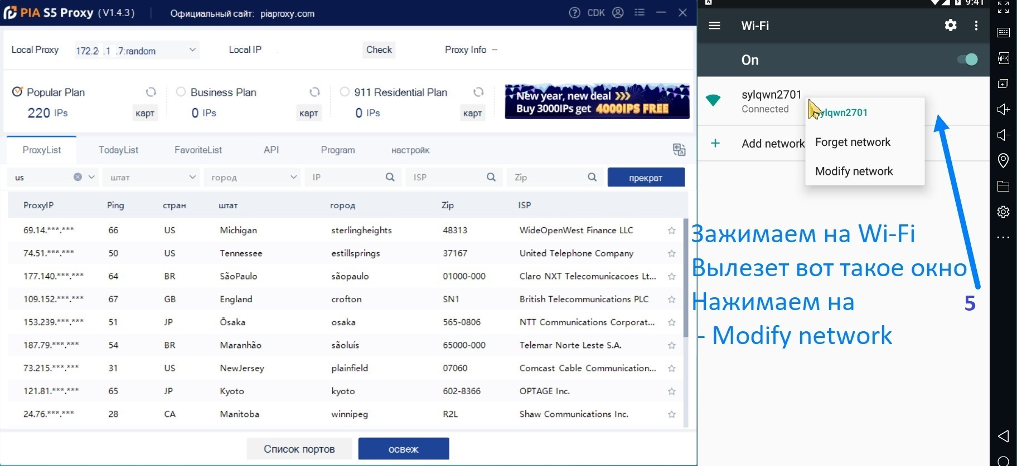This screenshot has height=466, width=1017.
Task: Click освеж refresh button
Action: coord(403,449)
